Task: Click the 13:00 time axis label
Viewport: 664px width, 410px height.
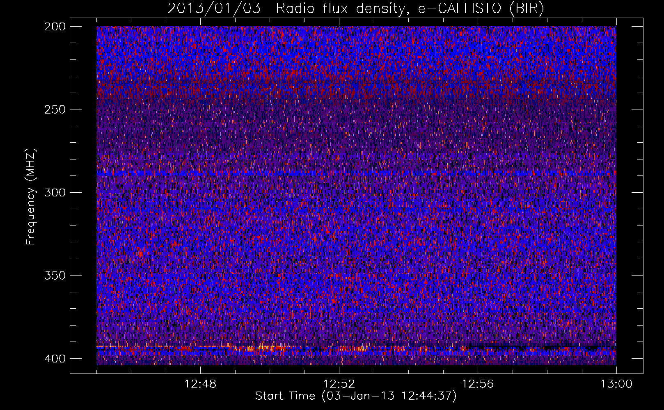Action: [616, 384]
